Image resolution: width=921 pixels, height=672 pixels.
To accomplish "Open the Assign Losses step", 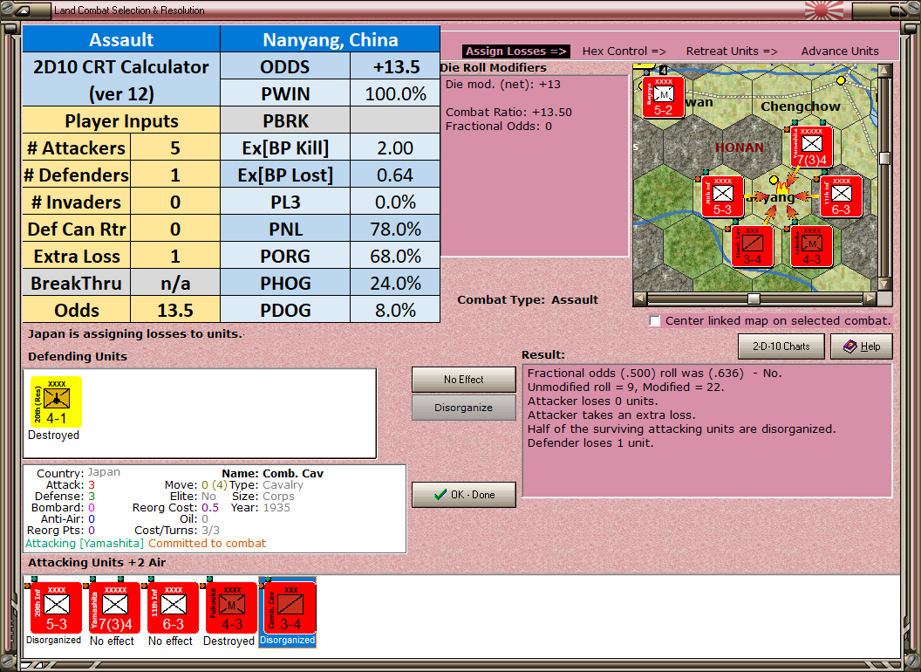I will [515, 51].
